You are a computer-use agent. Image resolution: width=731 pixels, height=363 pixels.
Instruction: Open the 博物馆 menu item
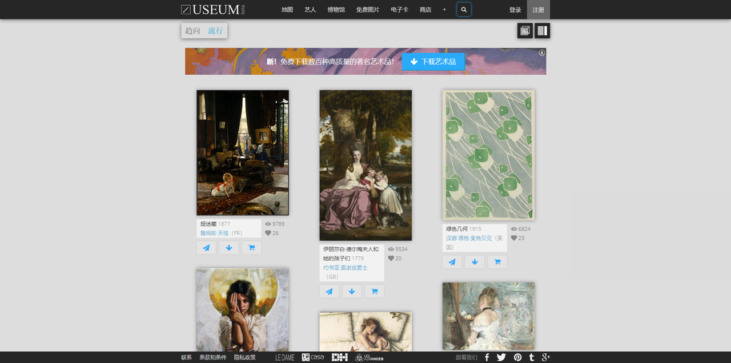point(336,10)
